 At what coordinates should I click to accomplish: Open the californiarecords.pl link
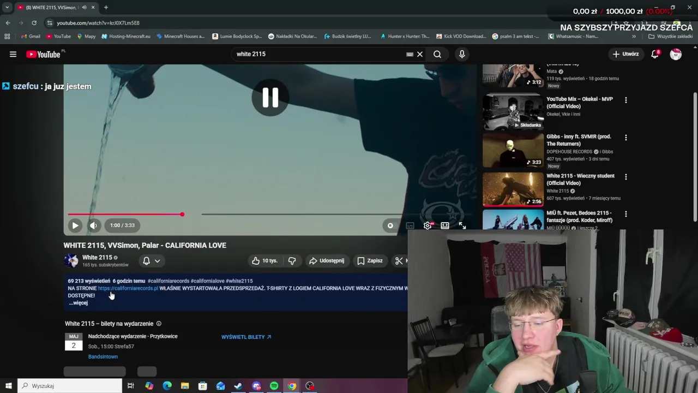(x=128, y=288)
